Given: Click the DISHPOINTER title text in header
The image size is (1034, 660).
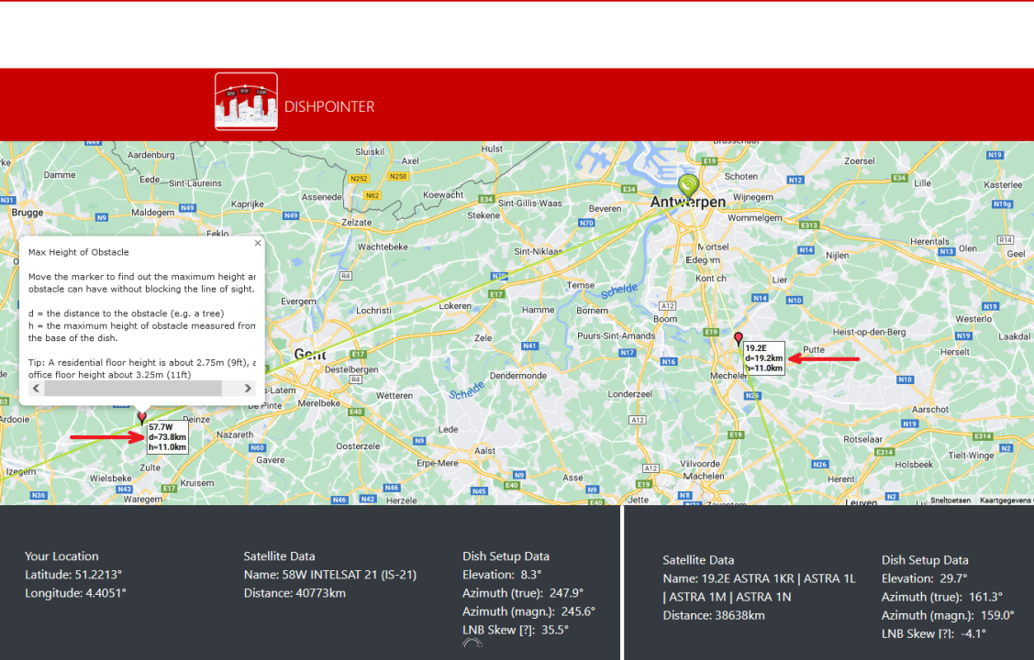Looking at the screenshot, I should click(329, 106).
